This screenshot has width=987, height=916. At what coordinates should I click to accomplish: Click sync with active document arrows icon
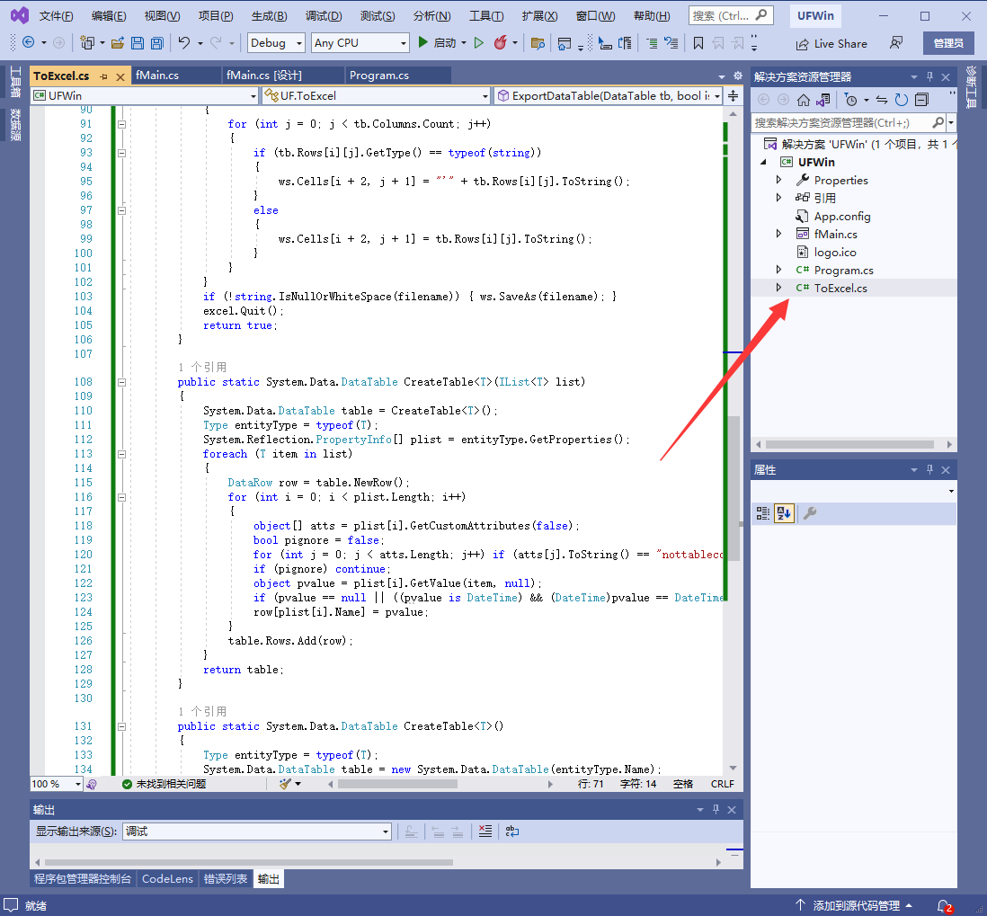pyautogui.click(x=882, y=100)
